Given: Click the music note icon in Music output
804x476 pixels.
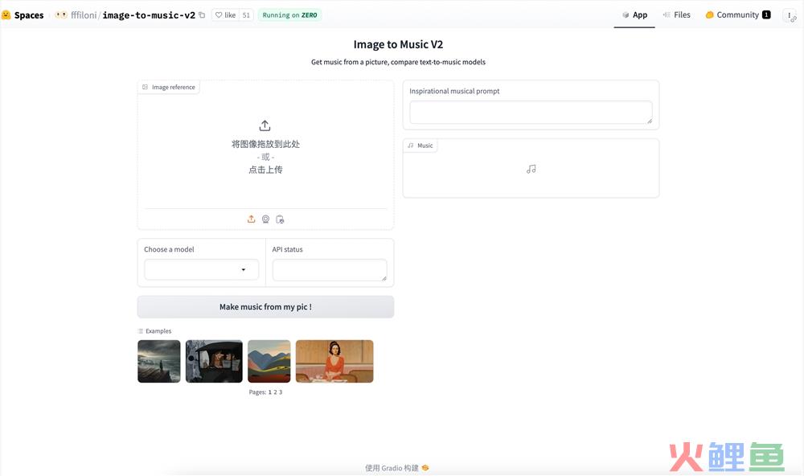Looking at the screenshot, I should tap(531, 170).
